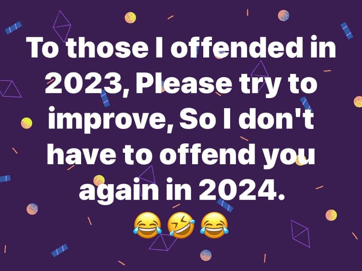The height and width of the screenshot is (271, 362).
Task: Click the yellow circle at the top above 'offended'
Action: point(130,18)
